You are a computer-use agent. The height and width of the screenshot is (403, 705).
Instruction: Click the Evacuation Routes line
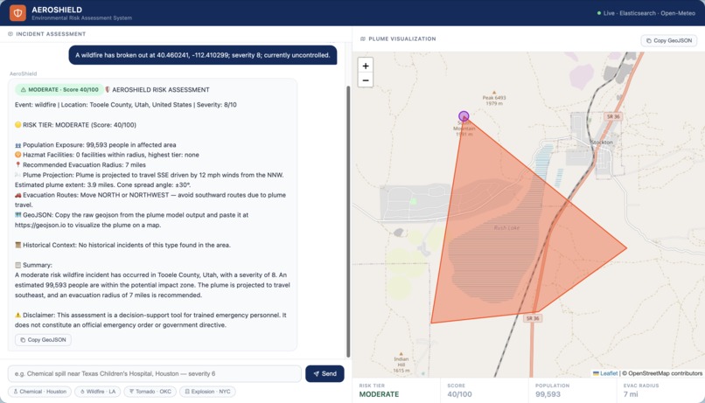tap(150, 200)
